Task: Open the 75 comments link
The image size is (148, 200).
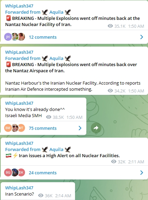Action: click(42, 128)
